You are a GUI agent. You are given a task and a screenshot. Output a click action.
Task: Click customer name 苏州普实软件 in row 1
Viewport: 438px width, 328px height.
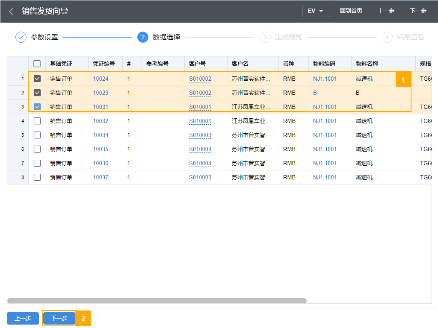click(251, 79)
